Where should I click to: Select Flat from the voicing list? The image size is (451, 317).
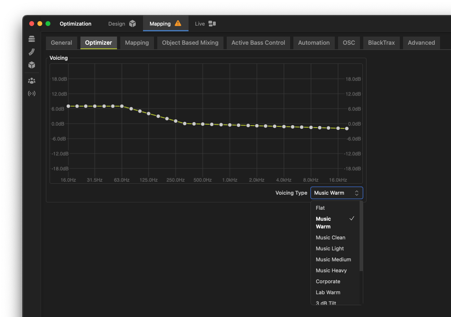(x=320, y=208)
